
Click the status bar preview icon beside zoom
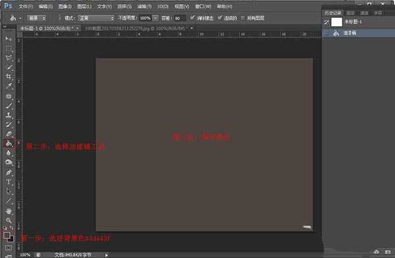click(38, 255)
